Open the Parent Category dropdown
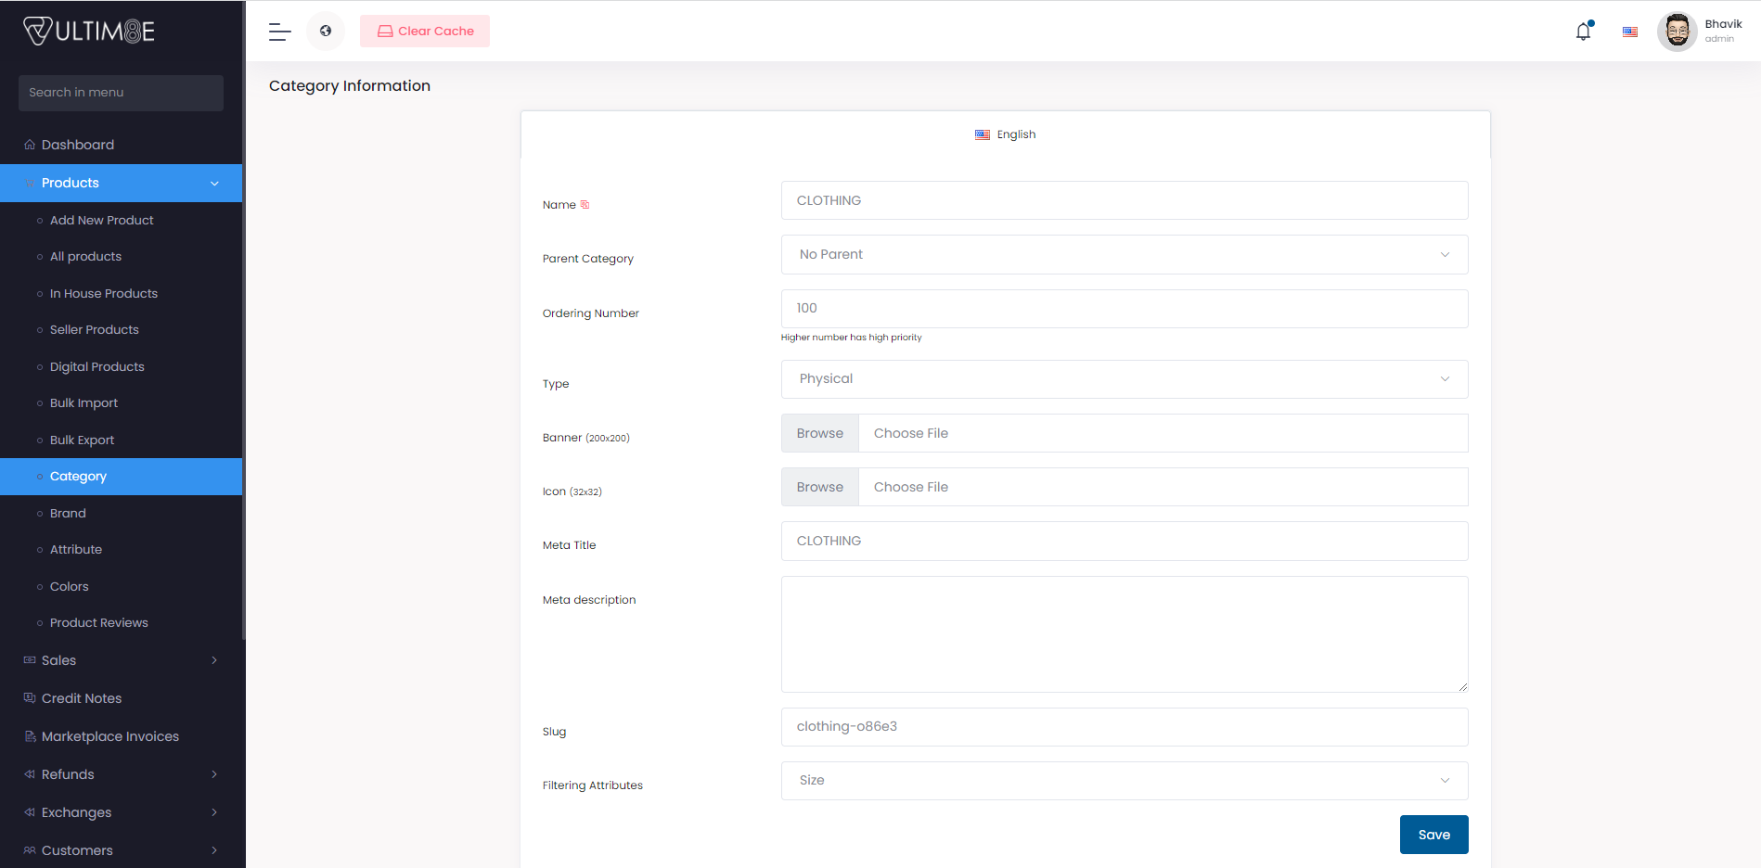This screenshot has height=868, width=1761. coord(1124,254)
